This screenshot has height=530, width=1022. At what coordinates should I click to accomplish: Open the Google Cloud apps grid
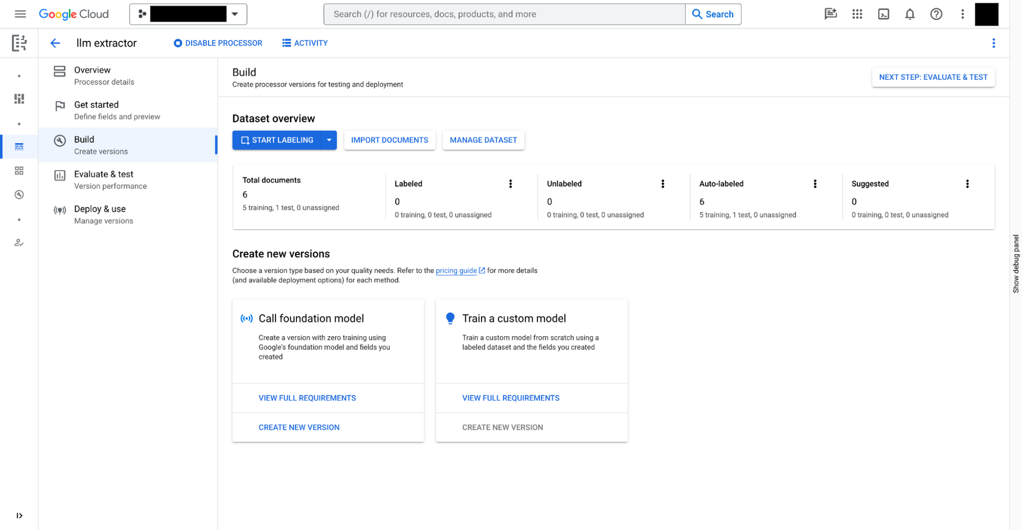[x=857, y=14]
